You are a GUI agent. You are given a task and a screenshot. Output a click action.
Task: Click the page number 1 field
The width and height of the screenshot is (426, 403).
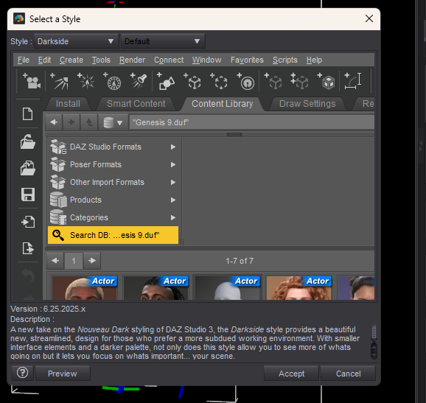point(74,261)
